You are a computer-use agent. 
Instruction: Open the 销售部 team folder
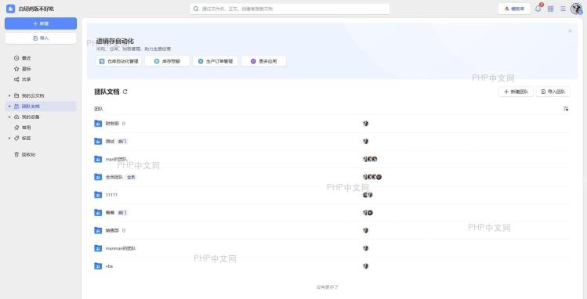coord(332,231)
